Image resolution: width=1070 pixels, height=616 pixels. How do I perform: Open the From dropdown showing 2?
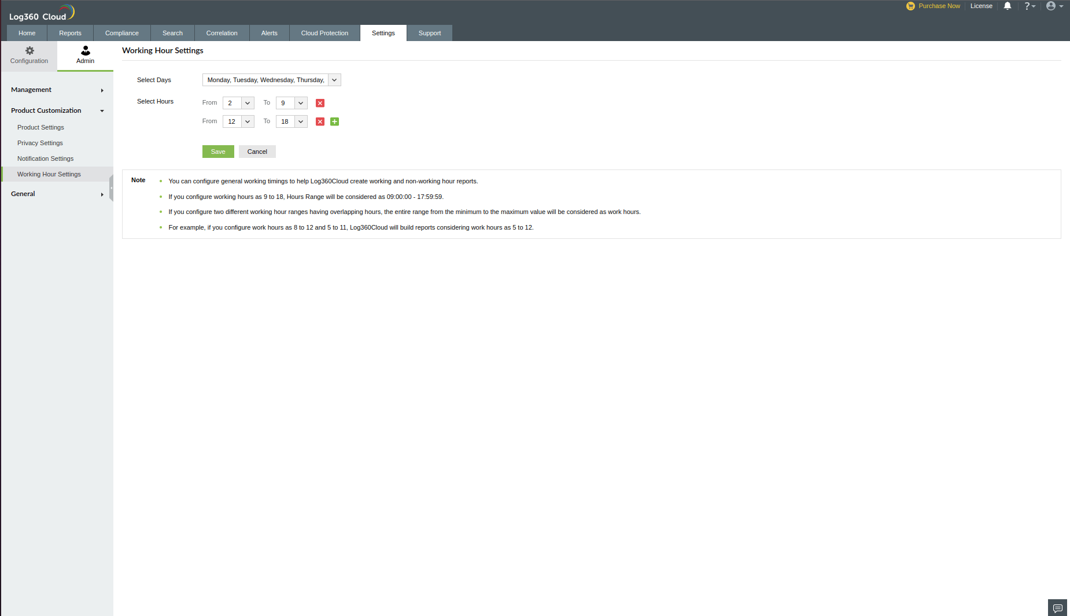tap(238, 103)
